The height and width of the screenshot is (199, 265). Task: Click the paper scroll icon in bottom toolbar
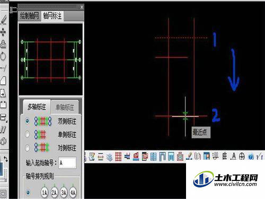tap(92, 157)
